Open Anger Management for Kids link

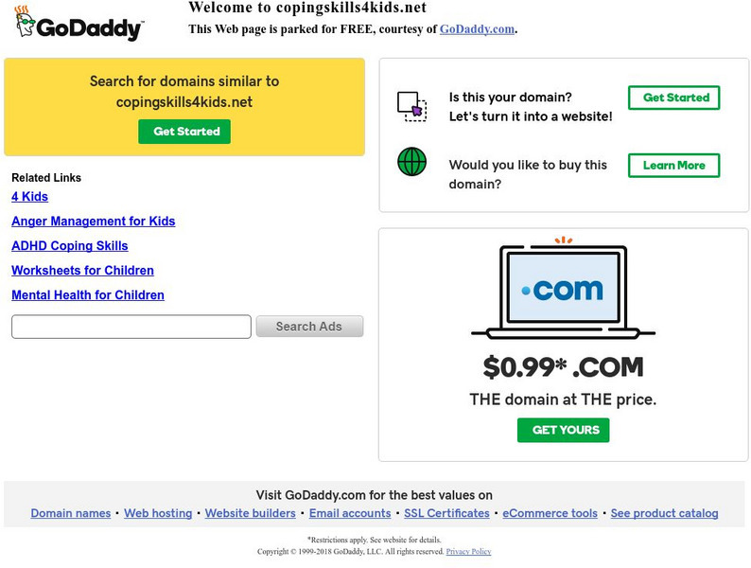pos(93,222)
